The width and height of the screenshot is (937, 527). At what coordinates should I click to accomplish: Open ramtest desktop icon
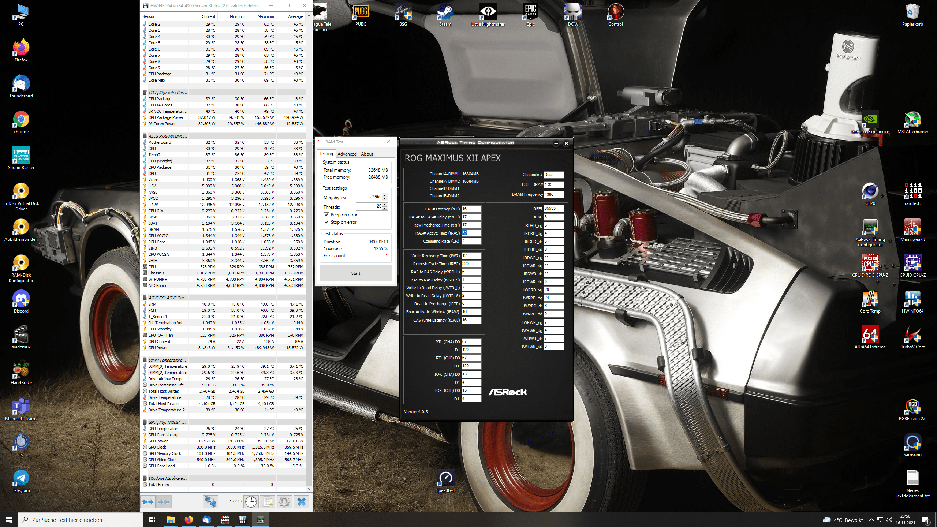point(912,194)
